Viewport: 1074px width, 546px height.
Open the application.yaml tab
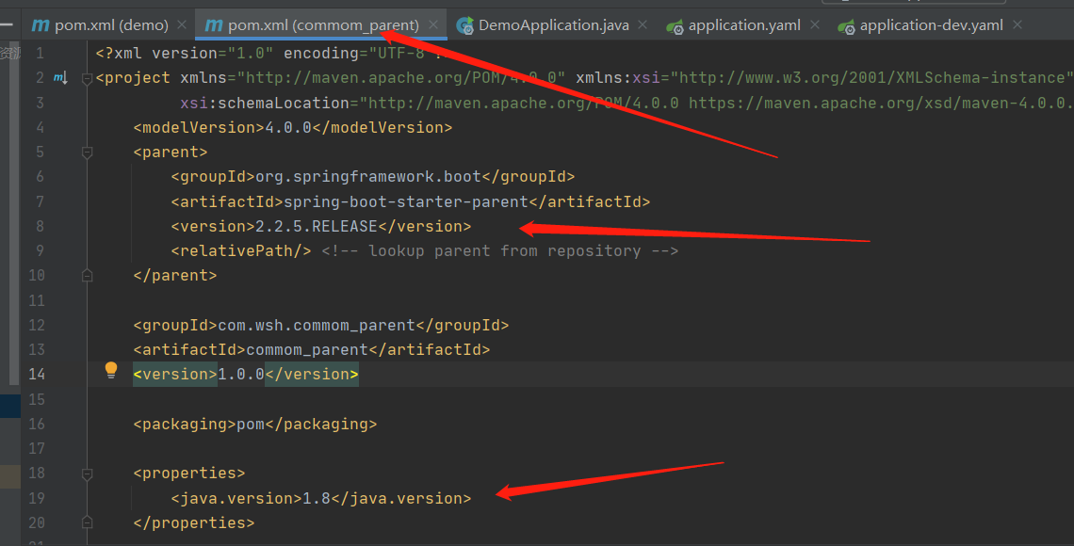[744, 25]
